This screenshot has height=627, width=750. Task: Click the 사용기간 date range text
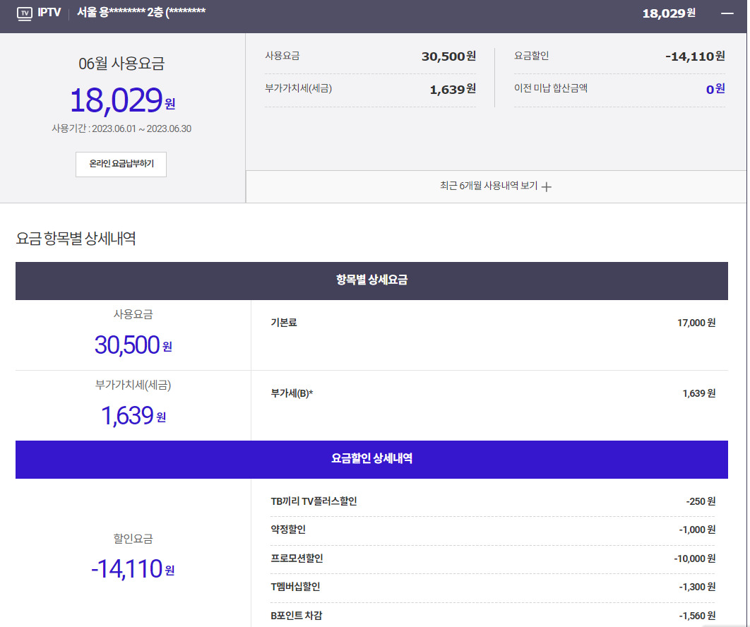click(x=121, y=129)
